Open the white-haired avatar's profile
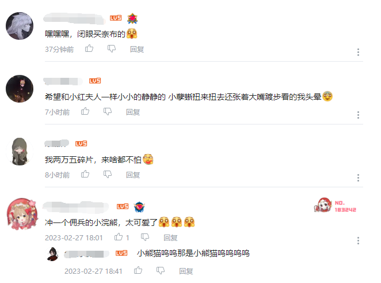This screenshot has width=381, height=283. [20, 26]
